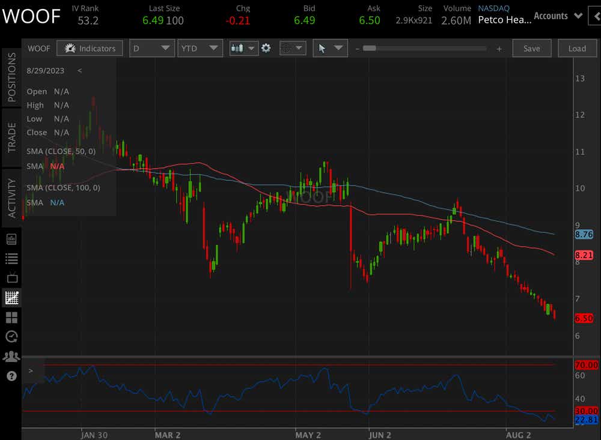Click the SMA (CLOSE, 100, 0) legend
The width and height of the screenshot is (601, 440).
click(63, 188)
